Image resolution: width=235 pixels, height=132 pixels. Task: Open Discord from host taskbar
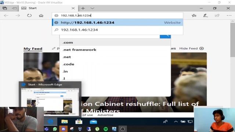pos(64,129)
